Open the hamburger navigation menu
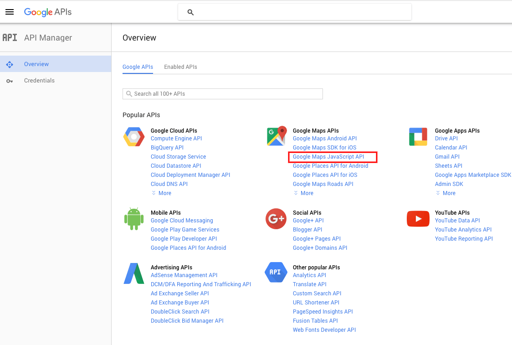This screenshot has width=512, height=345. [x=10, y=12]
